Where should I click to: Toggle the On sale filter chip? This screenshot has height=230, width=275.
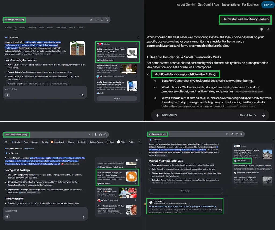[45, 142]
